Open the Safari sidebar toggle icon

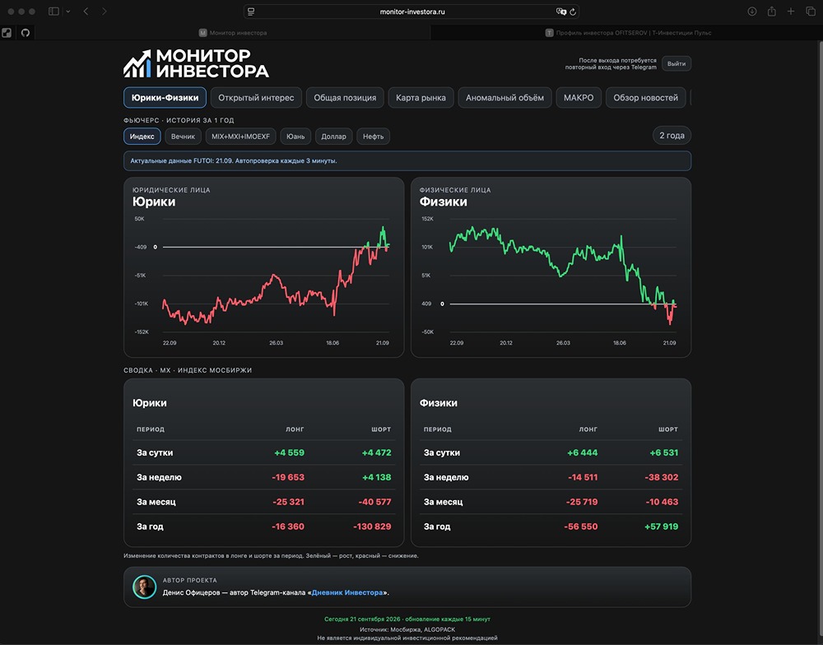[53, 12]
